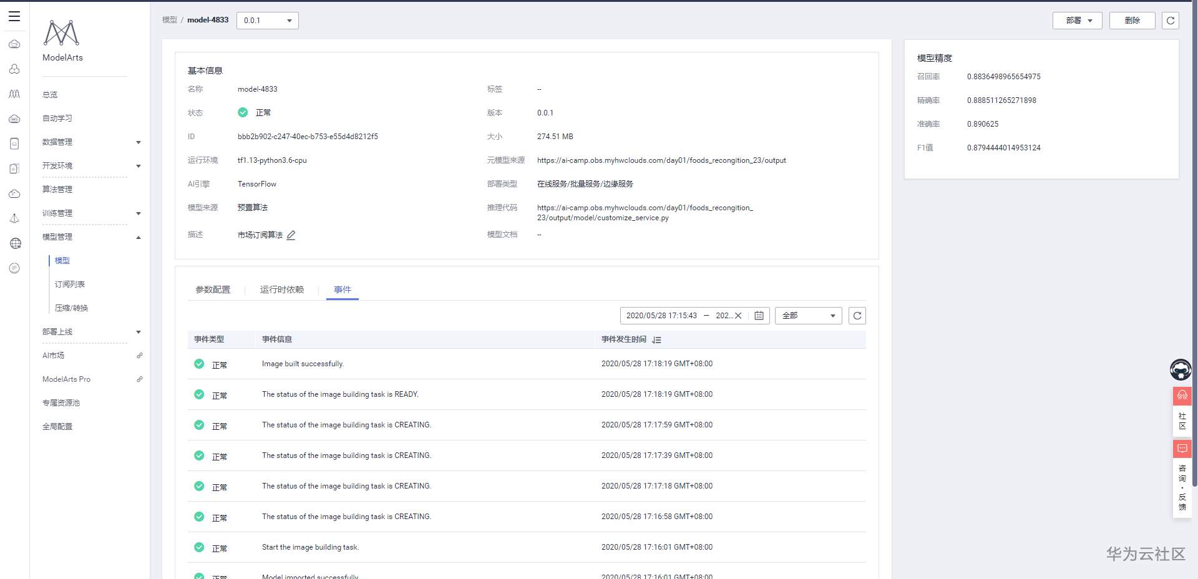Click the timestamp 2020/05/28 17:17:59 GMT+08:00

657,425
